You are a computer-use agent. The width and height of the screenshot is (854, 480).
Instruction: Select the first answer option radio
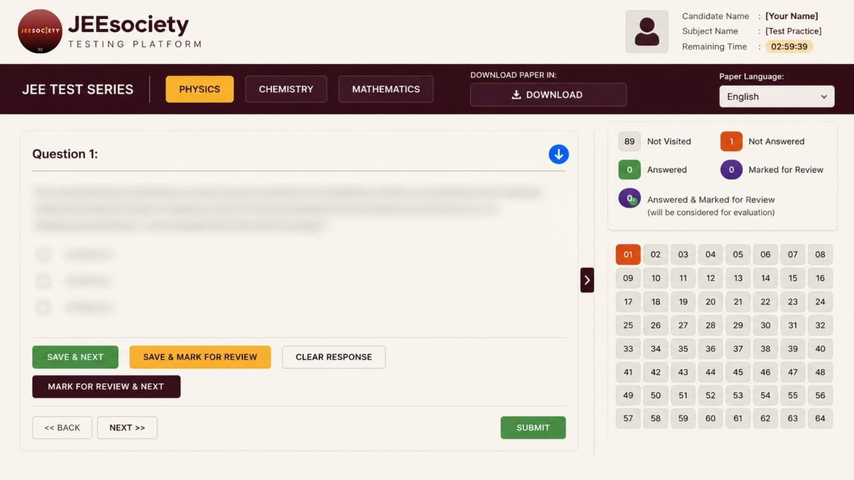(43, 254)
